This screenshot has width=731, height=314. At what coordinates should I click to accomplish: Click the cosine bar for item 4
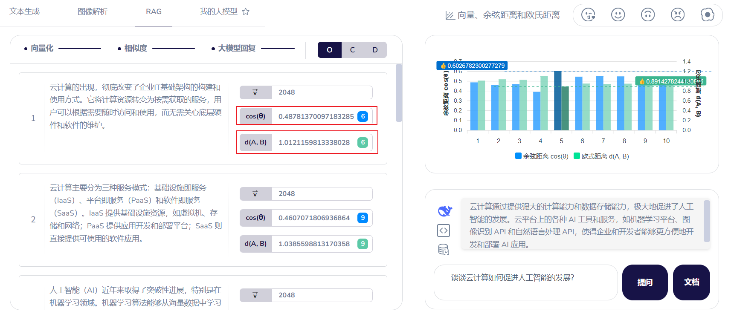[537, 111]
